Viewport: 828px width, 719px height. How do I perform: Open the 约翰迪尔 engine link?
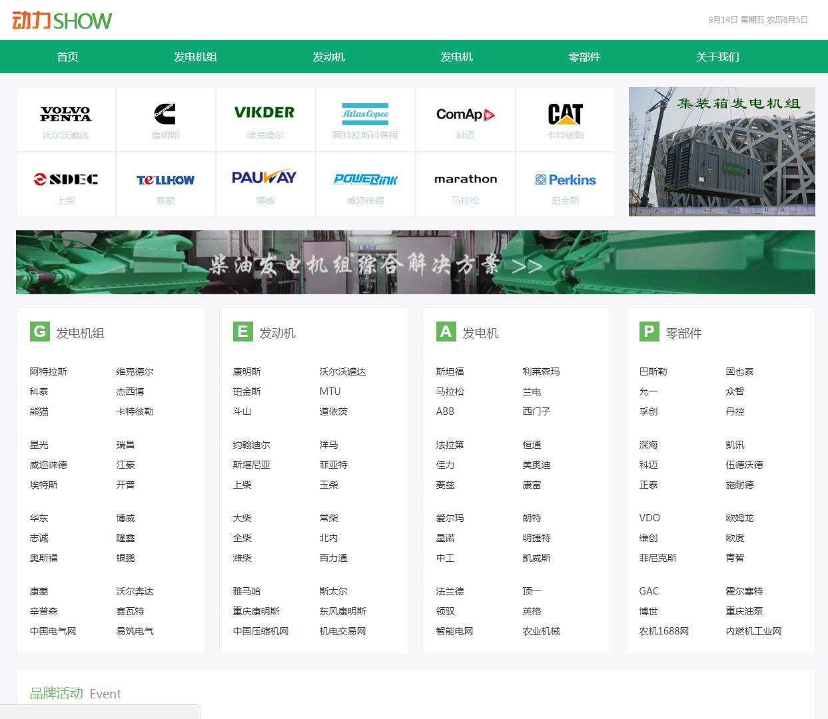(252, 445)
